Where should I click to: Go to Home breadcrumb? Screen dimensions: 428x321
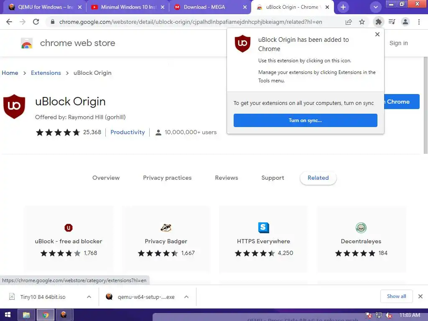pyautogui.click(x=10, y=73)
